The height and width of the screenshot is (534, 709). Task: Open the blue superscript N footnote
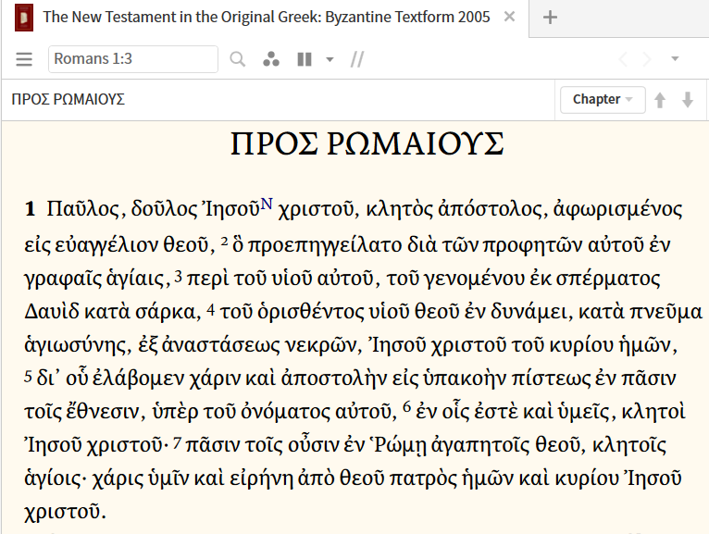pos(267,204)
